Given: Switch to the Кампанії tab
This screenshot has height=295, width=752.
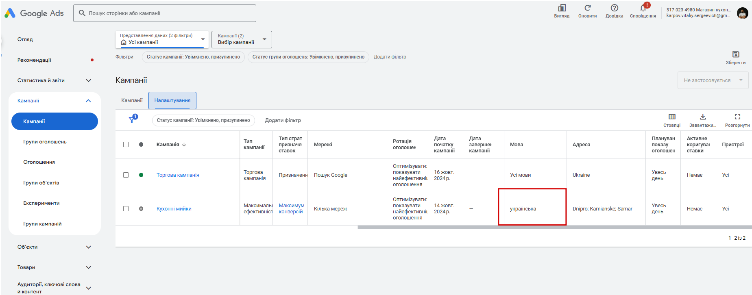Looking at the screenshot, I should click(x=132, y=100).
